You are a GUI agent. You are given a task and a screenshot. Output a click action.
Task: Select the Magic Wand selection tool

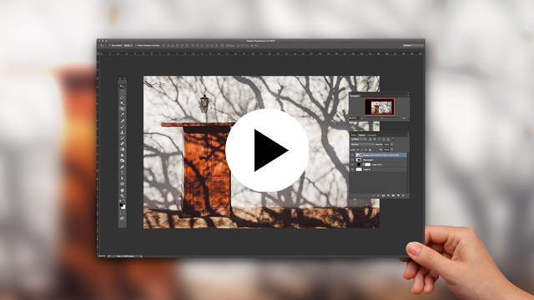[123, 103]
